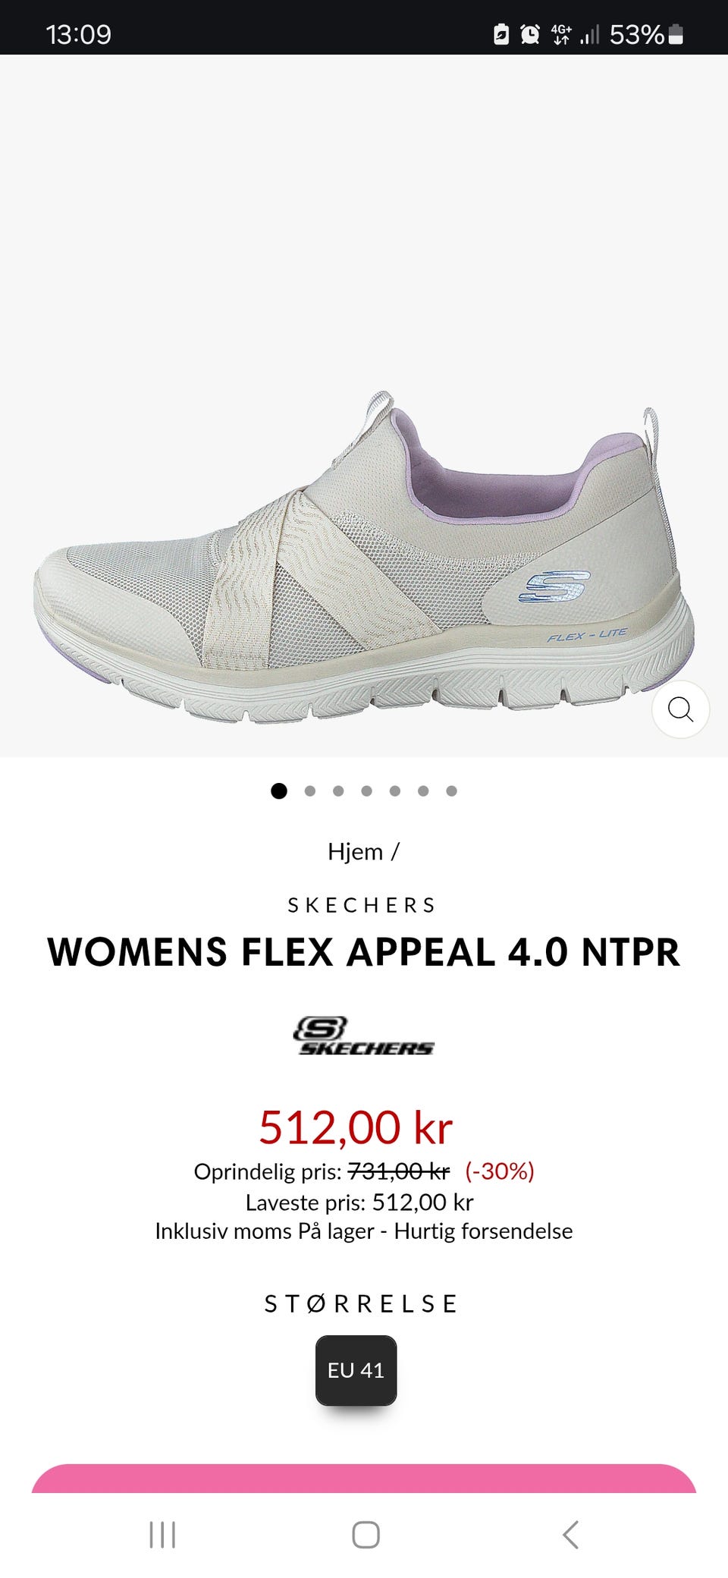Select size EU 41

click(356, 1370)
